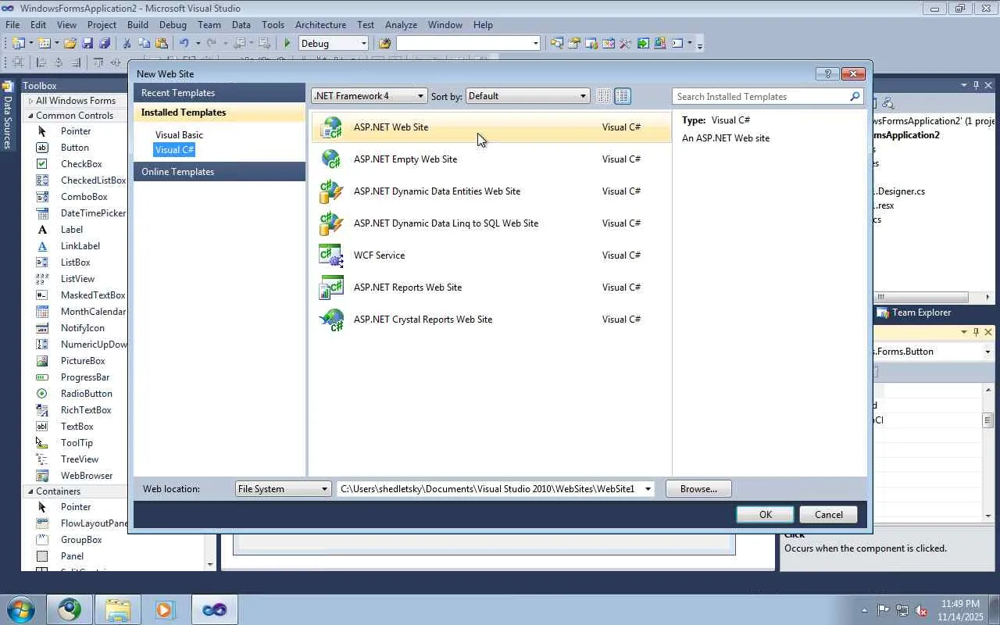Open the Windows Start menu
Viewport: 1000px width, 625px height.
coord(20,609)
